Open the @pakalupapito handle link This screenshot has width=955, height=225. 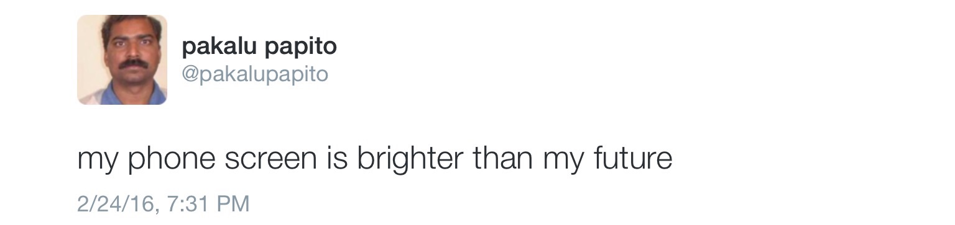[x=254, y=74]
